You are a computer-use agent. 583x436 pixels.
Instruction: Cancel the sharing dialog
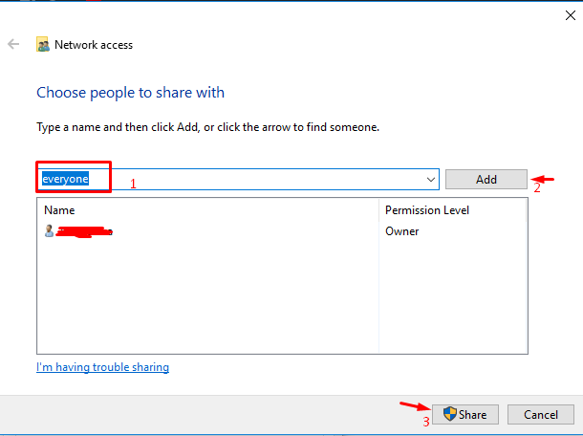[x=541, y=414]
